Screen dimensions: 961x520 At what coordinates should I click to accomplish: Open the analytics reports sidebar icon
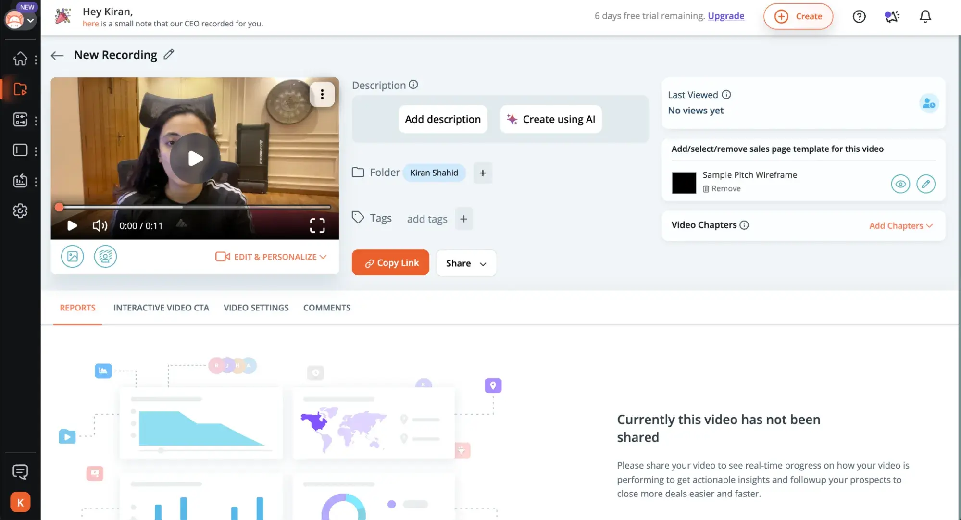20,181
